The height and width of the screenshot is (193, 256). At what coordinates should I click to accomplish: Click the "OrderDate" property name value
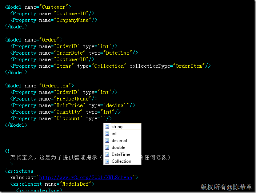pos(69,53)
